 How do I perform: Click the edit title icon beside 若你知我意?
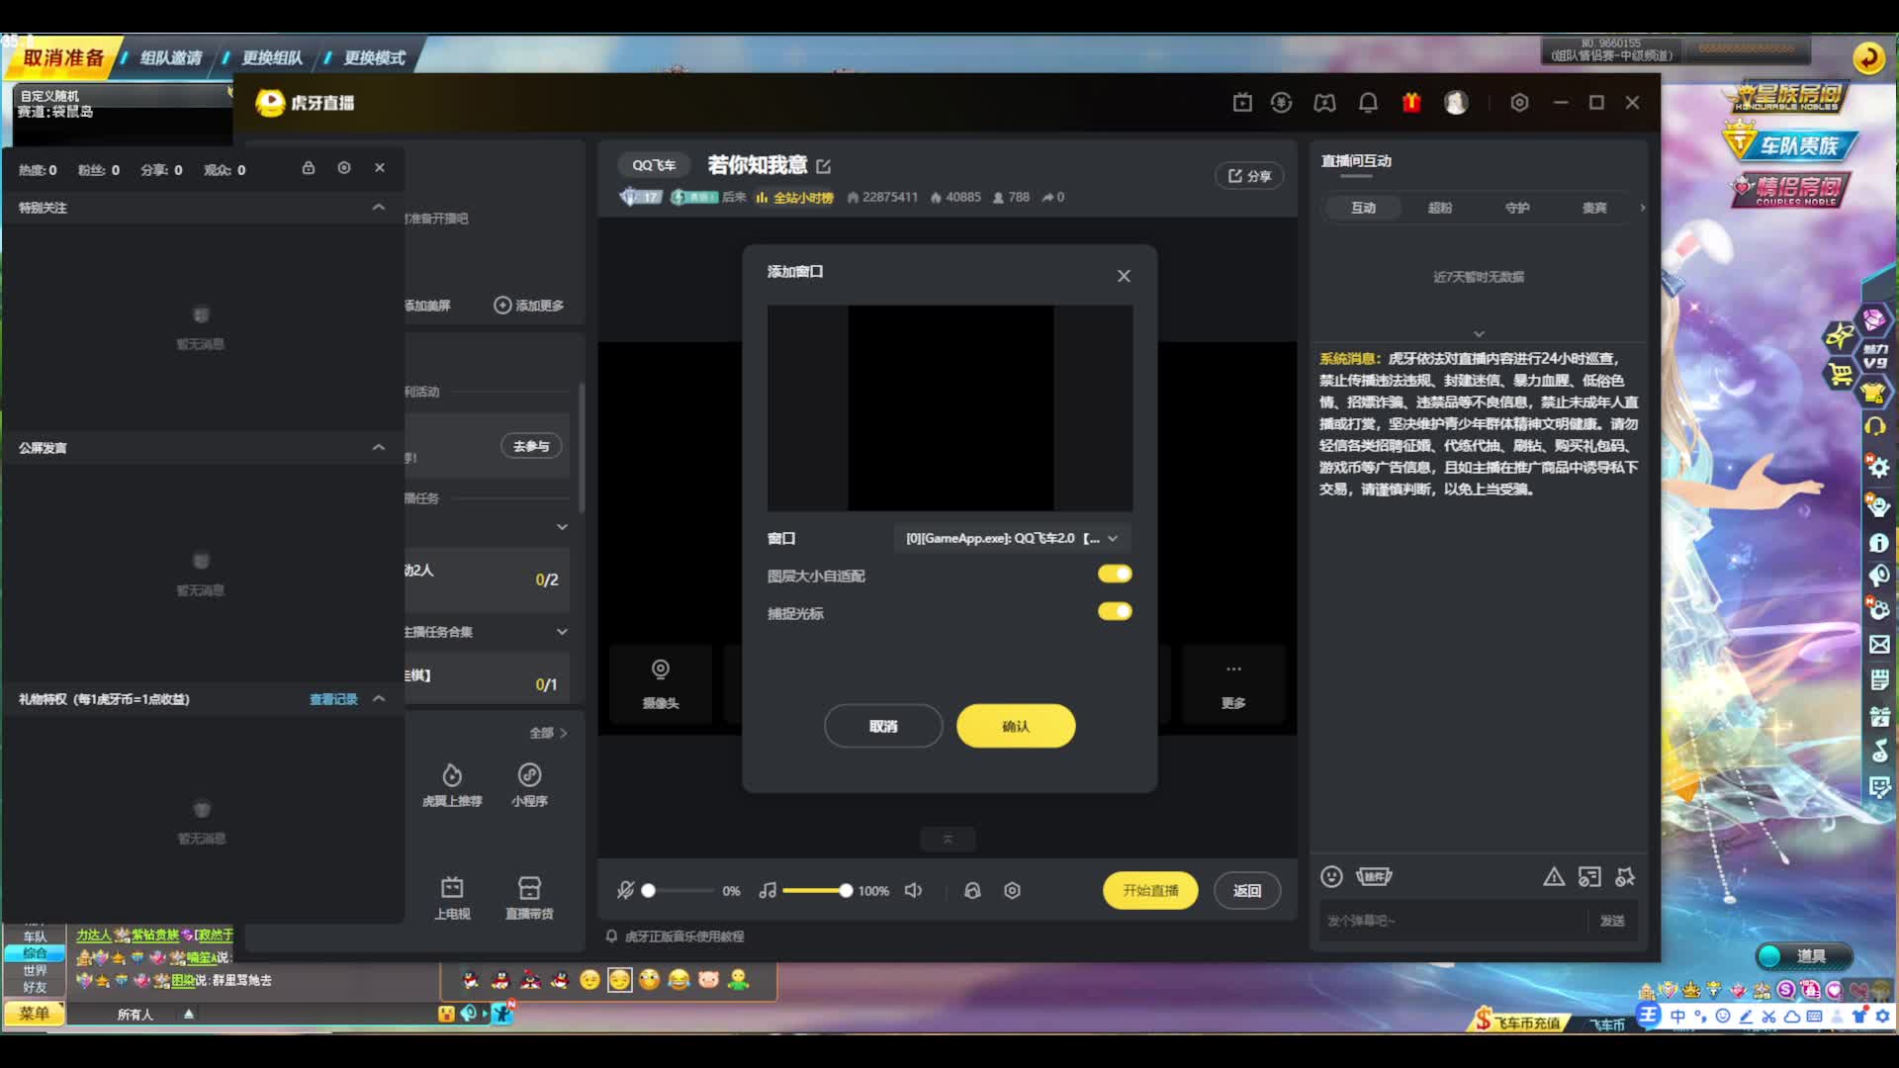tap(824, 166)
